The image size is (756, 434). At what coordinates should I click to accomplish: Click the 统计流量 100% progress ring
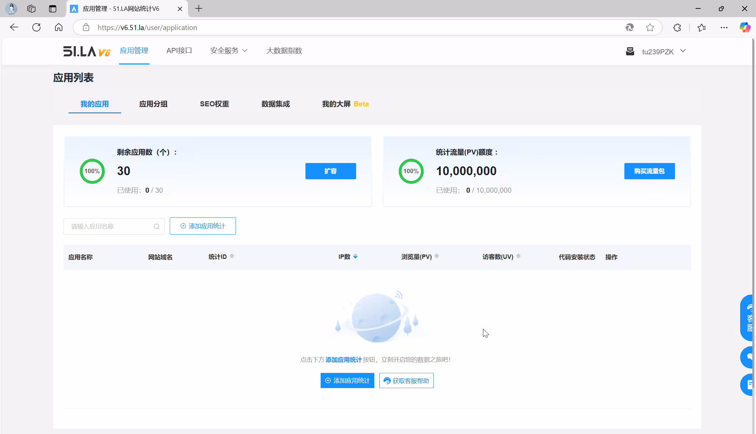411,171
